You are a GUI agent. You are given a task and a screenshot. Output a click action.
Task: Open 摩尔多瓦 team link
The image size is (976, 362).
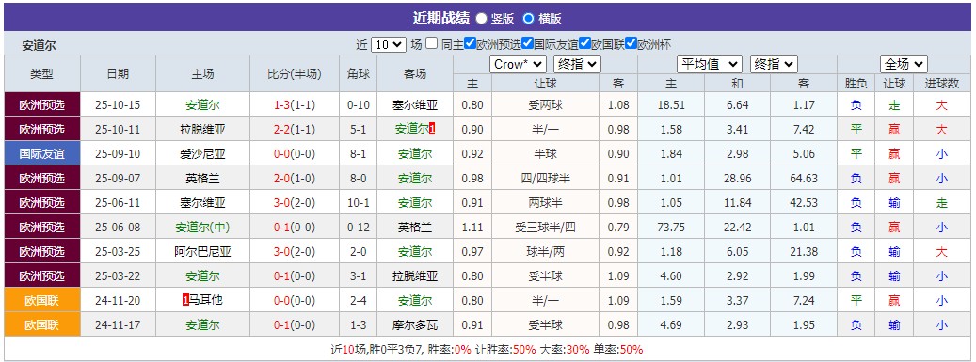pos(415,324)
